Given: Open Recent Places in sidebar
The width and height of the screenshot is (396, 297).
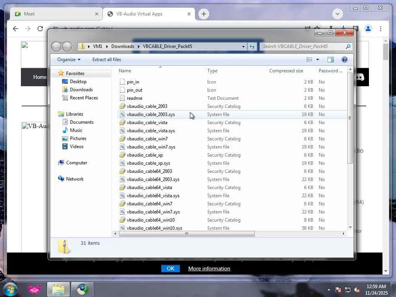Looking at the screenshot, I should [x=84, y=98].
